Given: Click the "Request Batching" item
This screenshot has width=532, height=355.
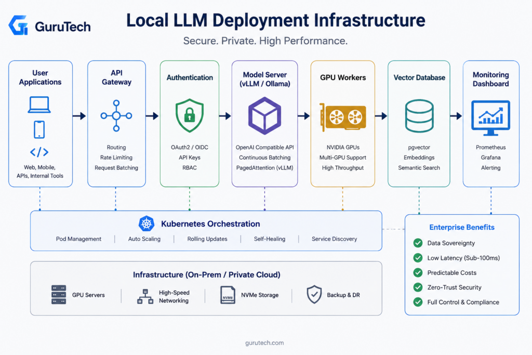Looking at the screenshot, I should [116, 168].
